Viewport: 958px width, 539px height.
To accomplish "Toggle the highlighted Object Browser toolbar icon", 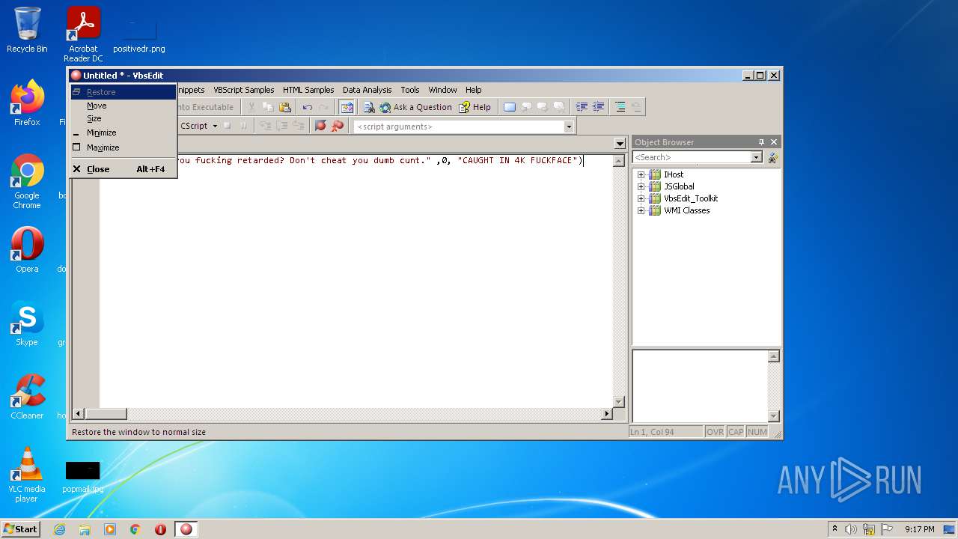I will click(x=347, y=107).
